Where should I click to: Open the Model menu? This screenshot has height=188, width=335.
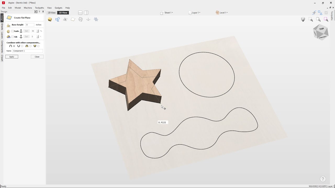(x=18, y=8)
